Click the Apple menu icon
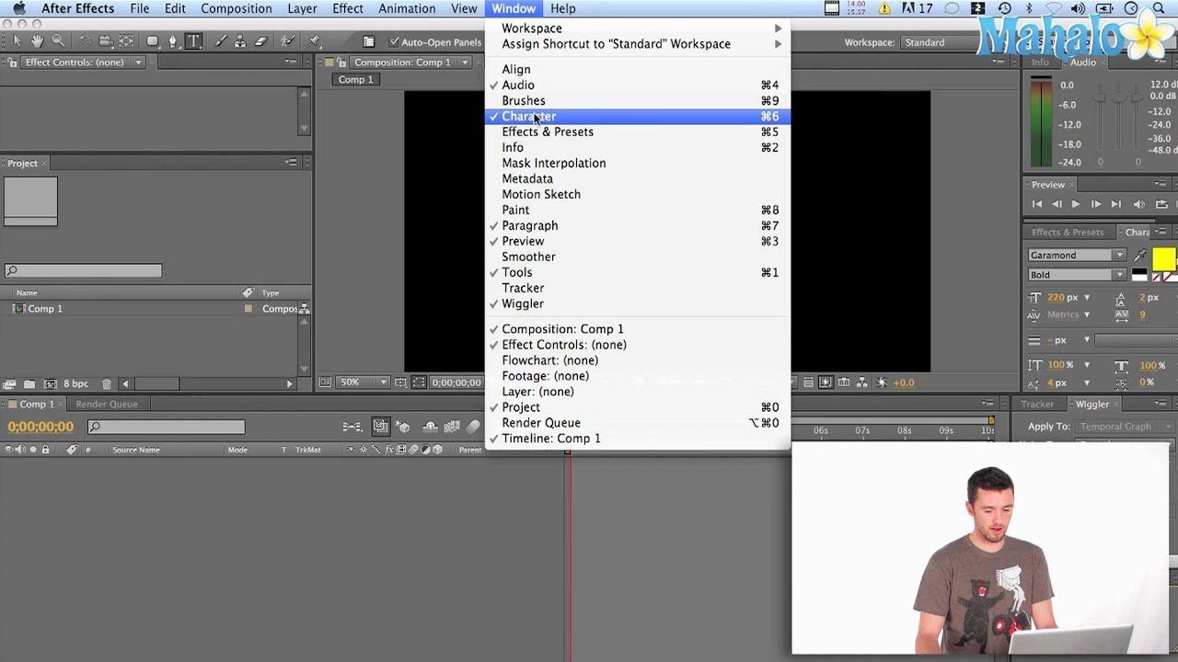Screen dimensions: 1178x662 pyautogui.click(x=18, y=9)
